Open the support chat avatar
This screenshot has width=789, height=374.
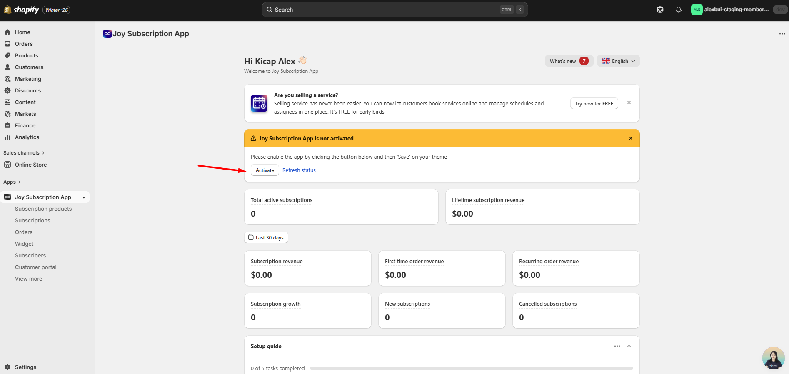[773, 358]
